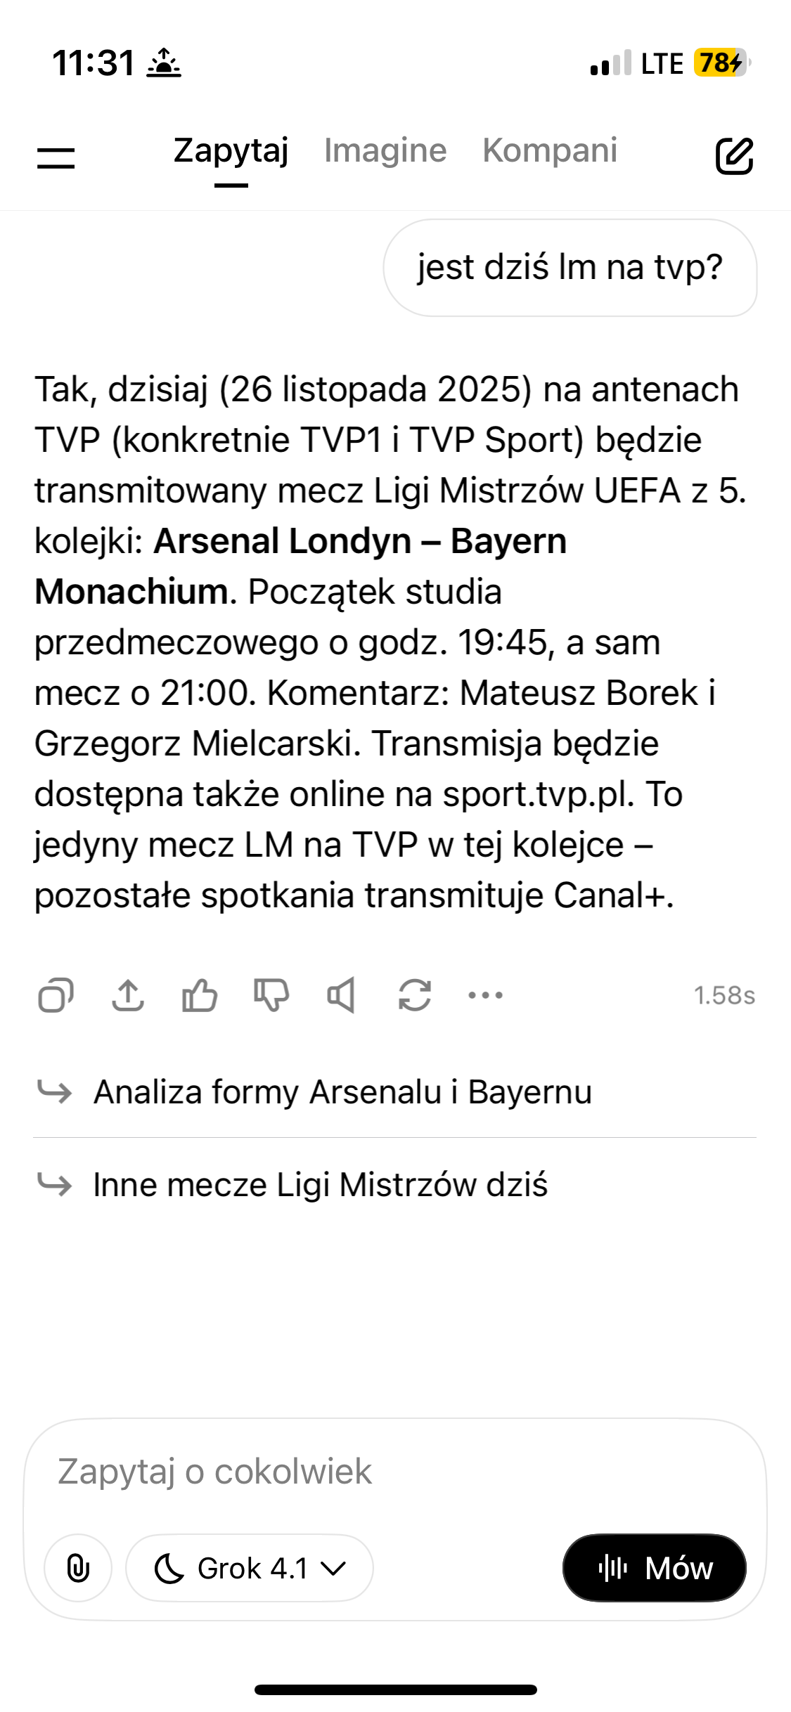Tap the battery indicator in status bar
Screen dimensions: 791x1712
[721, 63]
